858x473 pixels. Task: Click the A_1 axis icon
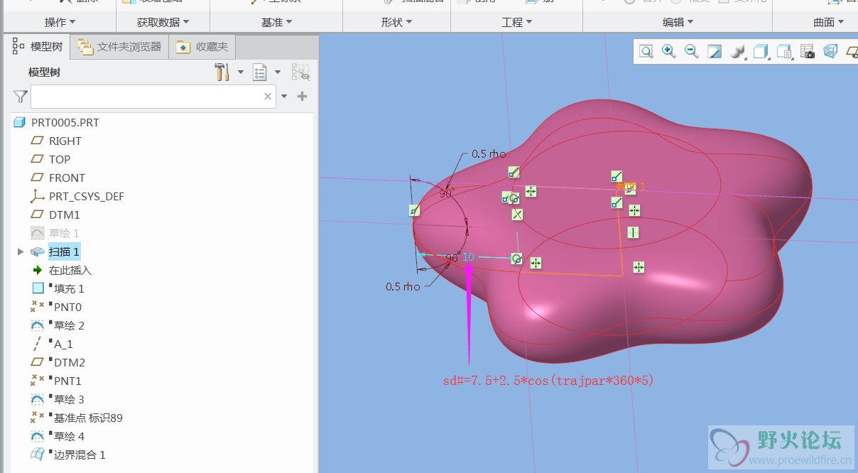(x=38, y=344)
